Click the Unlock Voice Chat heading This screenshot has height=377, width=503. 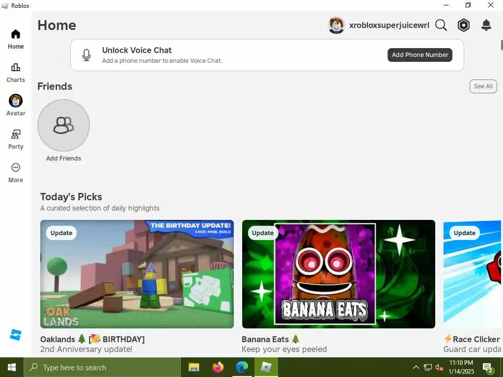click(x=137, y=50)
